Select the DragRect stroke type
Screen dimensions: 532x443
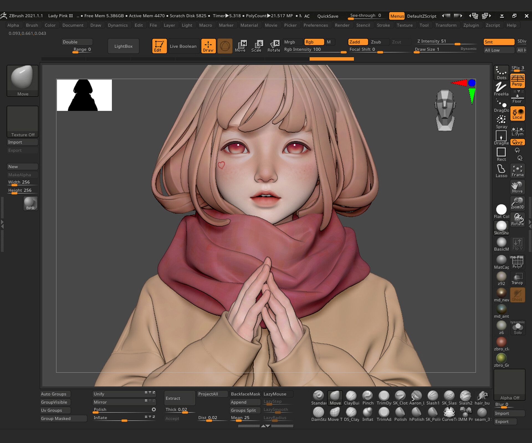click(501, 138)
